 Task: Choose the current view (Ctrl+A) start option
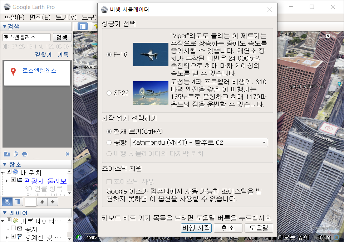point(109,132)
